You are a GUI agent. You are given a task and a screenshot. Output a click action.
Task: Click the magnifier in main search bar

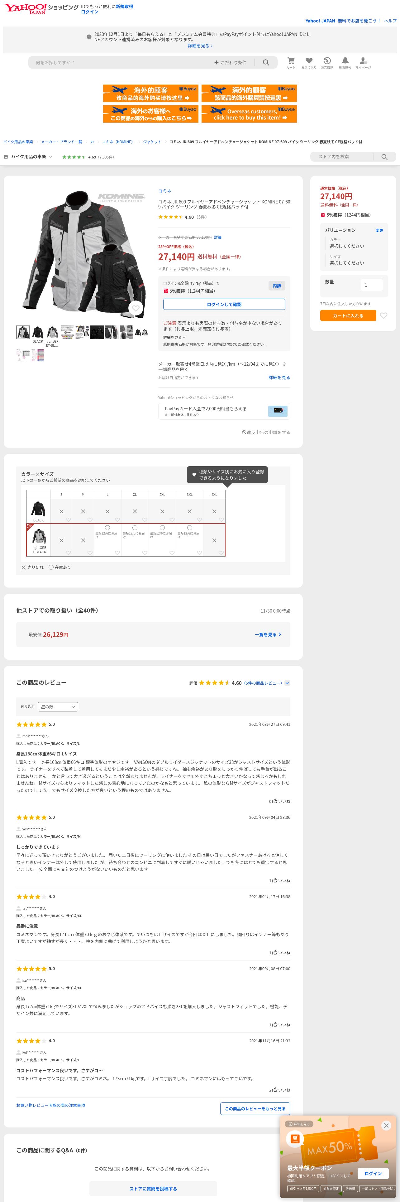(266, 62)
